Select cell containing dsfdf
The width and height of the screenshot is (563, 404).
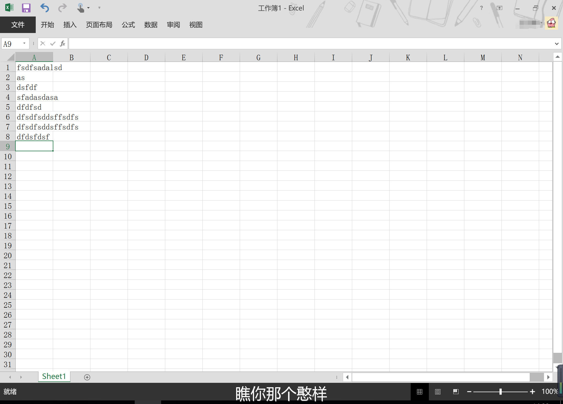(x=34, y=87)
